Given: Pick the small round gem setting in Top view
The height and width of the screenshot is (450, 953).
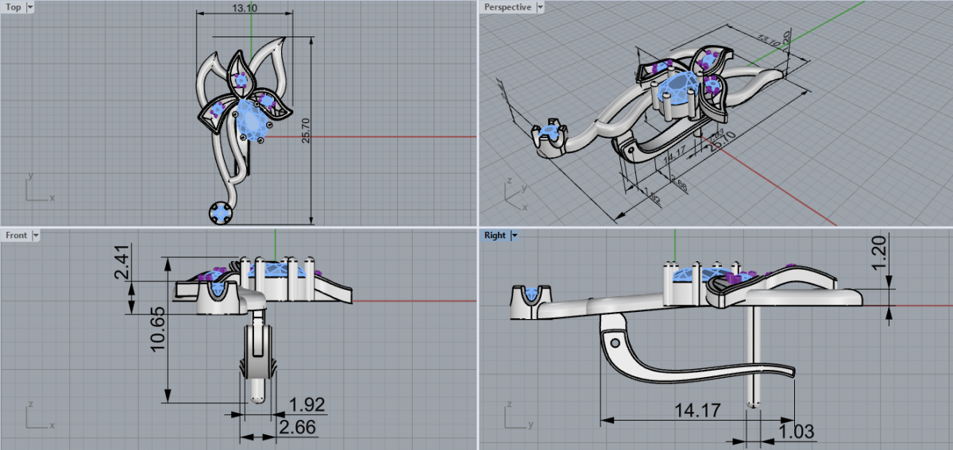Looking at the screenshot, I should 220,212.
